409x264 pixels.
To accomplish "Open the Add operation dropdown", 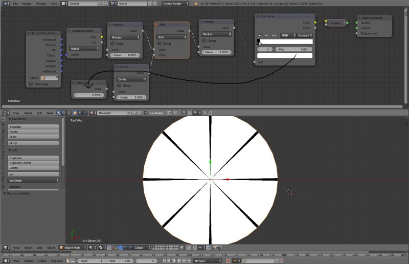I will pos(172,37).
